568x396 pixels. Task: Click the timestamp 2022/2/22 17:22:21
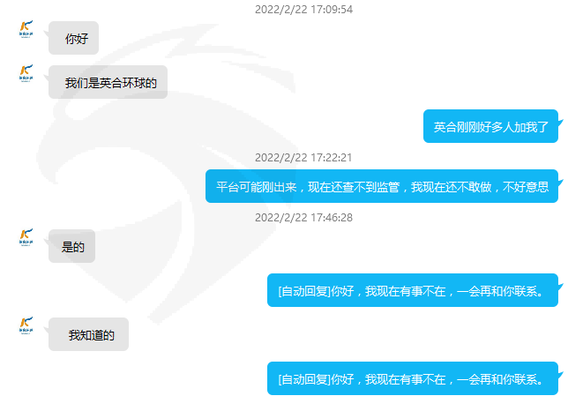click(303, 158)
